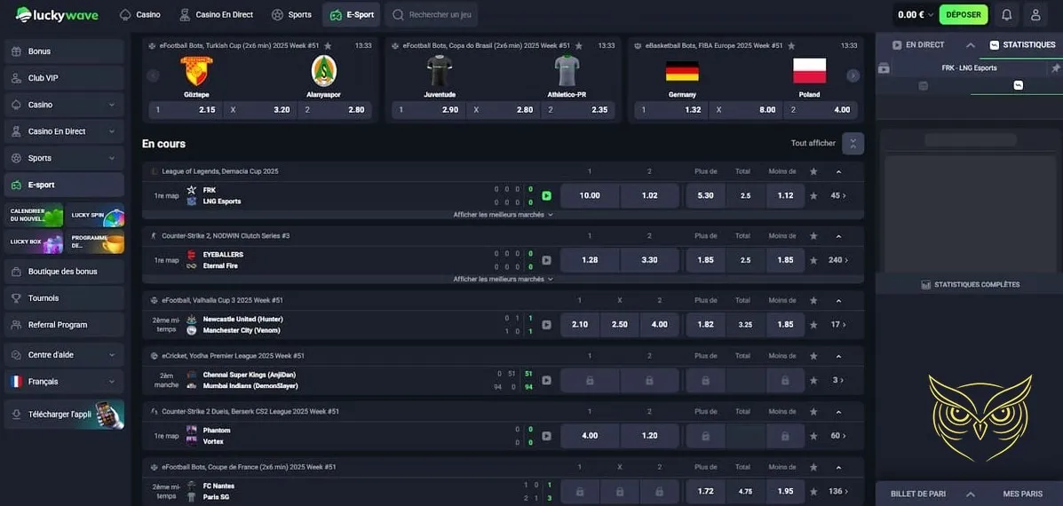Play the FRK vs LNG Esports live stream
Screen dimensions: 1063x506
click(546, 195)
